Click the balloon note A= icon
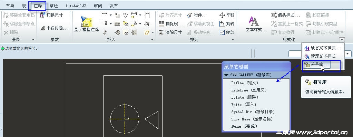The image size is (353, 137). click(117, 32)
